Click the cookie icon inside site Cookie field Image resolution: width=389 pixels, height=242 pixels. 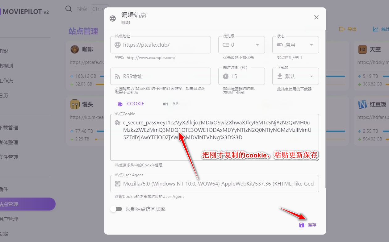tap(118, 123)
